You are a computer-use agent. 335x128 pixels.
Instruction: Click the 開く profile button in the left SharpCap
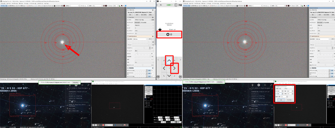(x=130, y=15)
